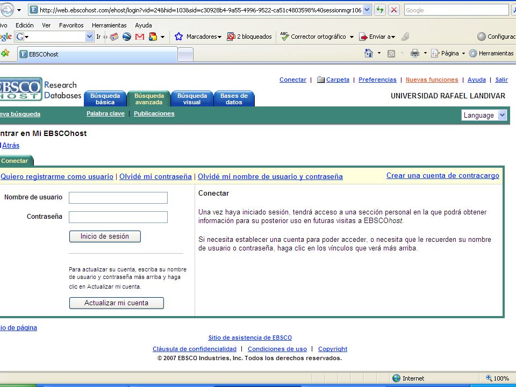Screen dimensions: 516x387
Task: Click Crear una cuenta de contracargo link
Action: coord(442,175)
